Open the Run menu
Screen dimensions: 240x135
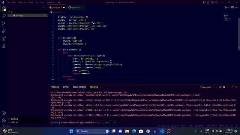[42, 3]
